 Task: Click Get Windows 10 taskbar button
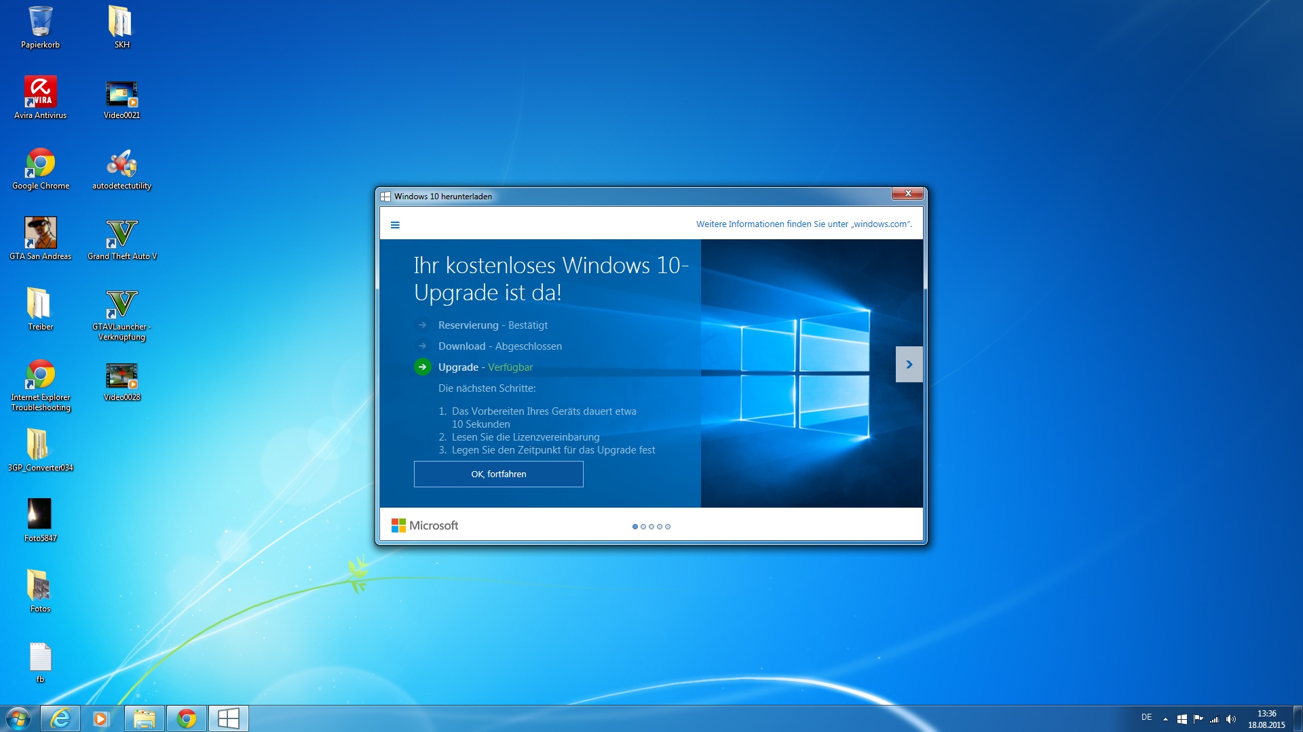228,718
